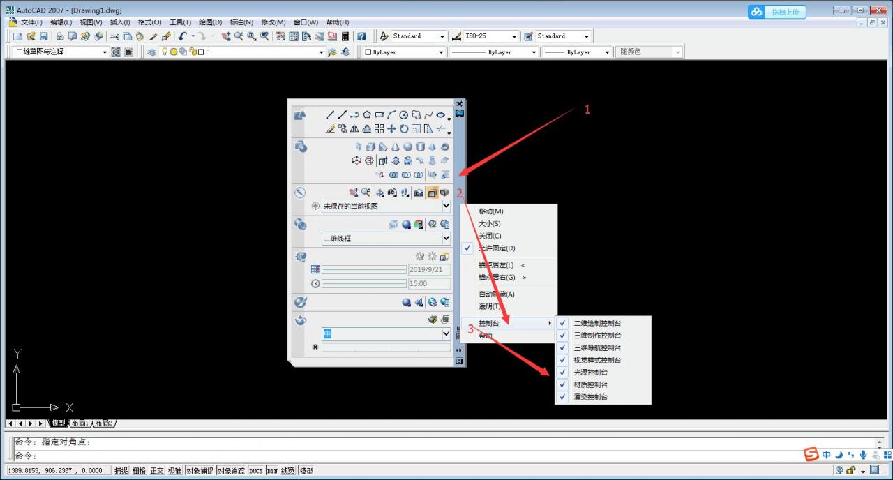Click the Cut scissors icon in toolbar
The image size is (893, 480).
[114, 36]
